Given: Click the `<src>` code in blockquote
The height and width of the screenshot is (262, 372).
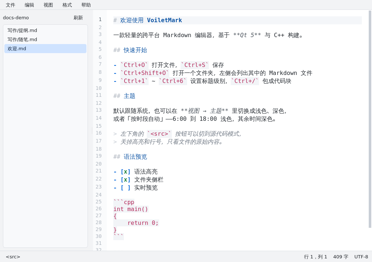Looking at the screenshot, I should 159,134.
